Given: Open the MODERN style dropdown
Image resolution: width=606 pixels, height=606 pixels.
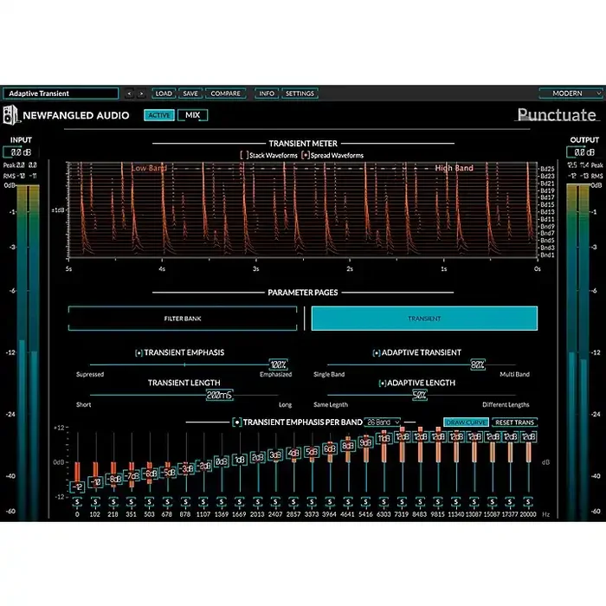Looking at the screenshot, I should [x=571, y=93].
